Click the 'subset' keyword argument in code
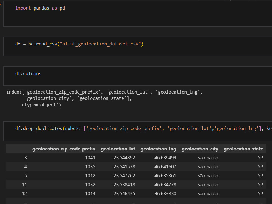This screenshot has width=272, height=204. (73, 128)
